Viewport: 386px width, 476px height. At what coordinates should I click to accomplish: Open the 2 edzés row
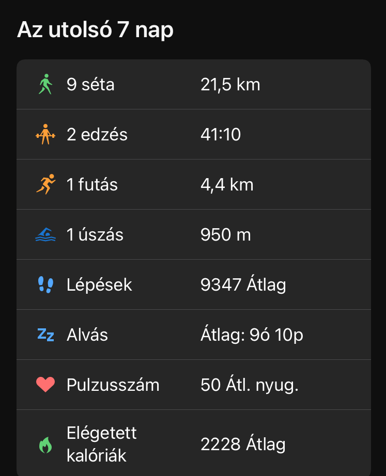pyautogui.click(x=97, y=135)
